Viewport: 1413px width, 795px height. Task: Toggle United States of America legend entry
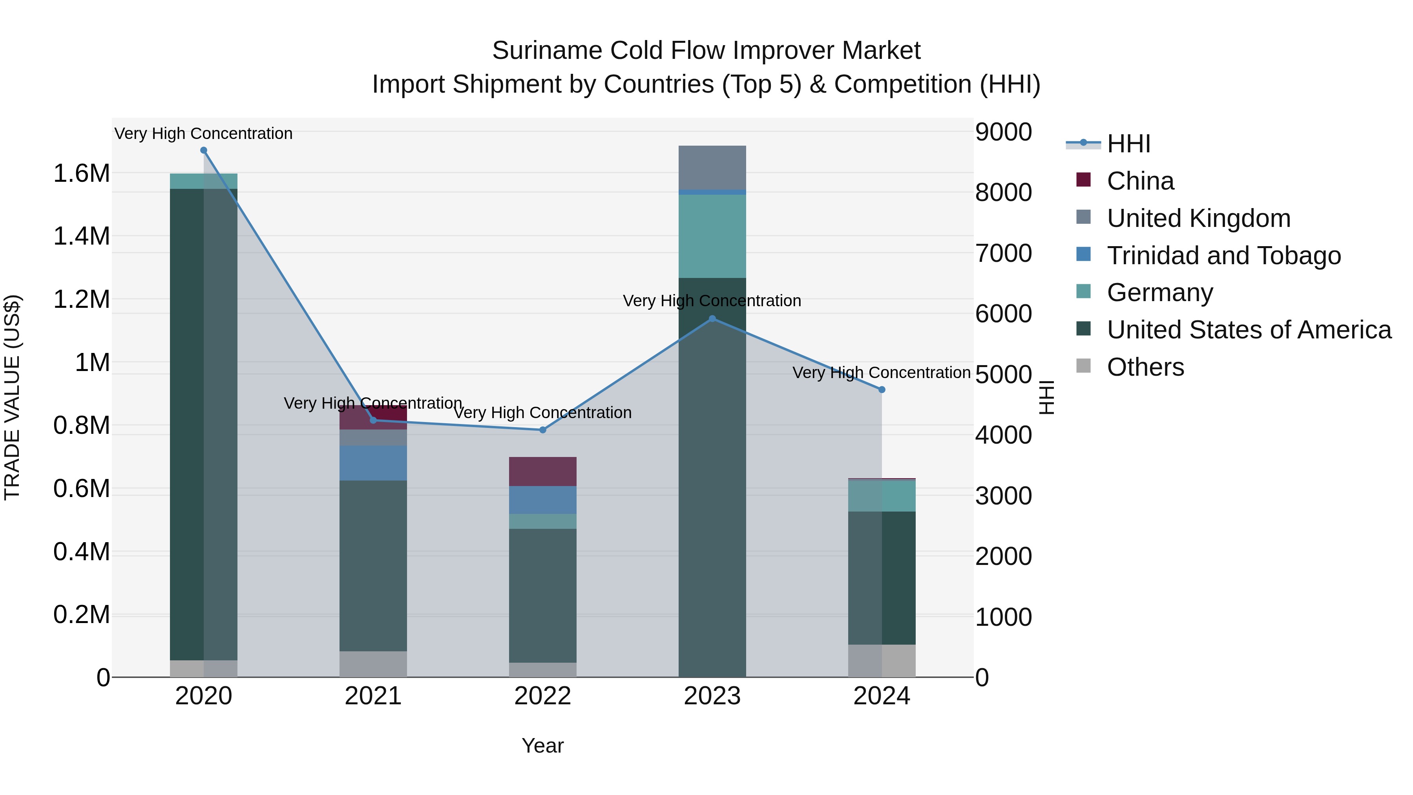(x=1234, y=330)
